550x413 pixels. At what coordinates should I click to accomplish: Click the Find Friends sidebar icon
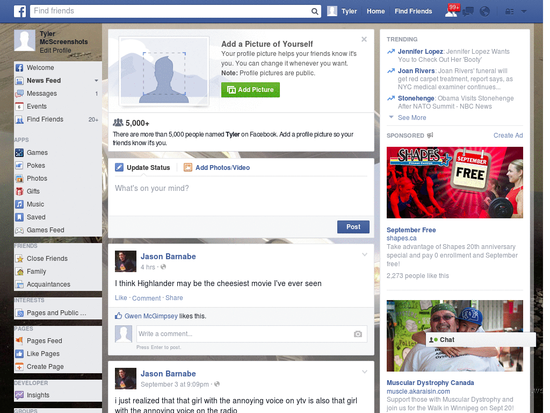(19, 119)
